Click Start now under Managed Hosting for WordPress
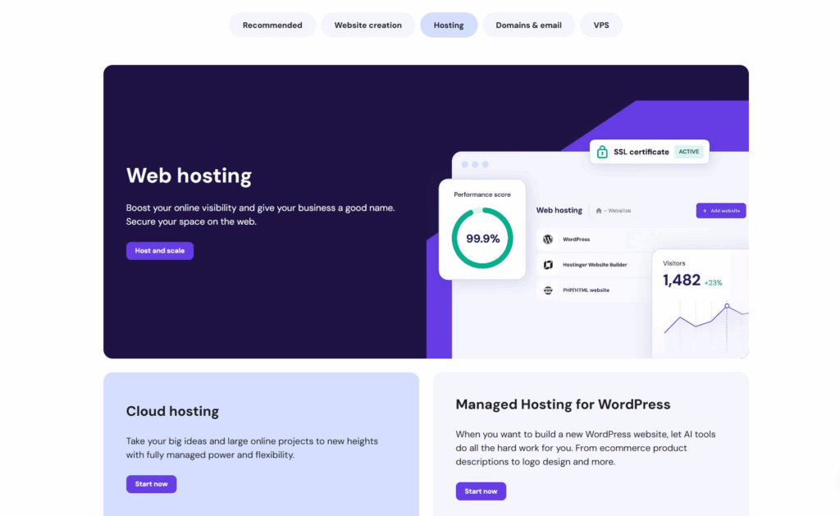 (481, 491)
